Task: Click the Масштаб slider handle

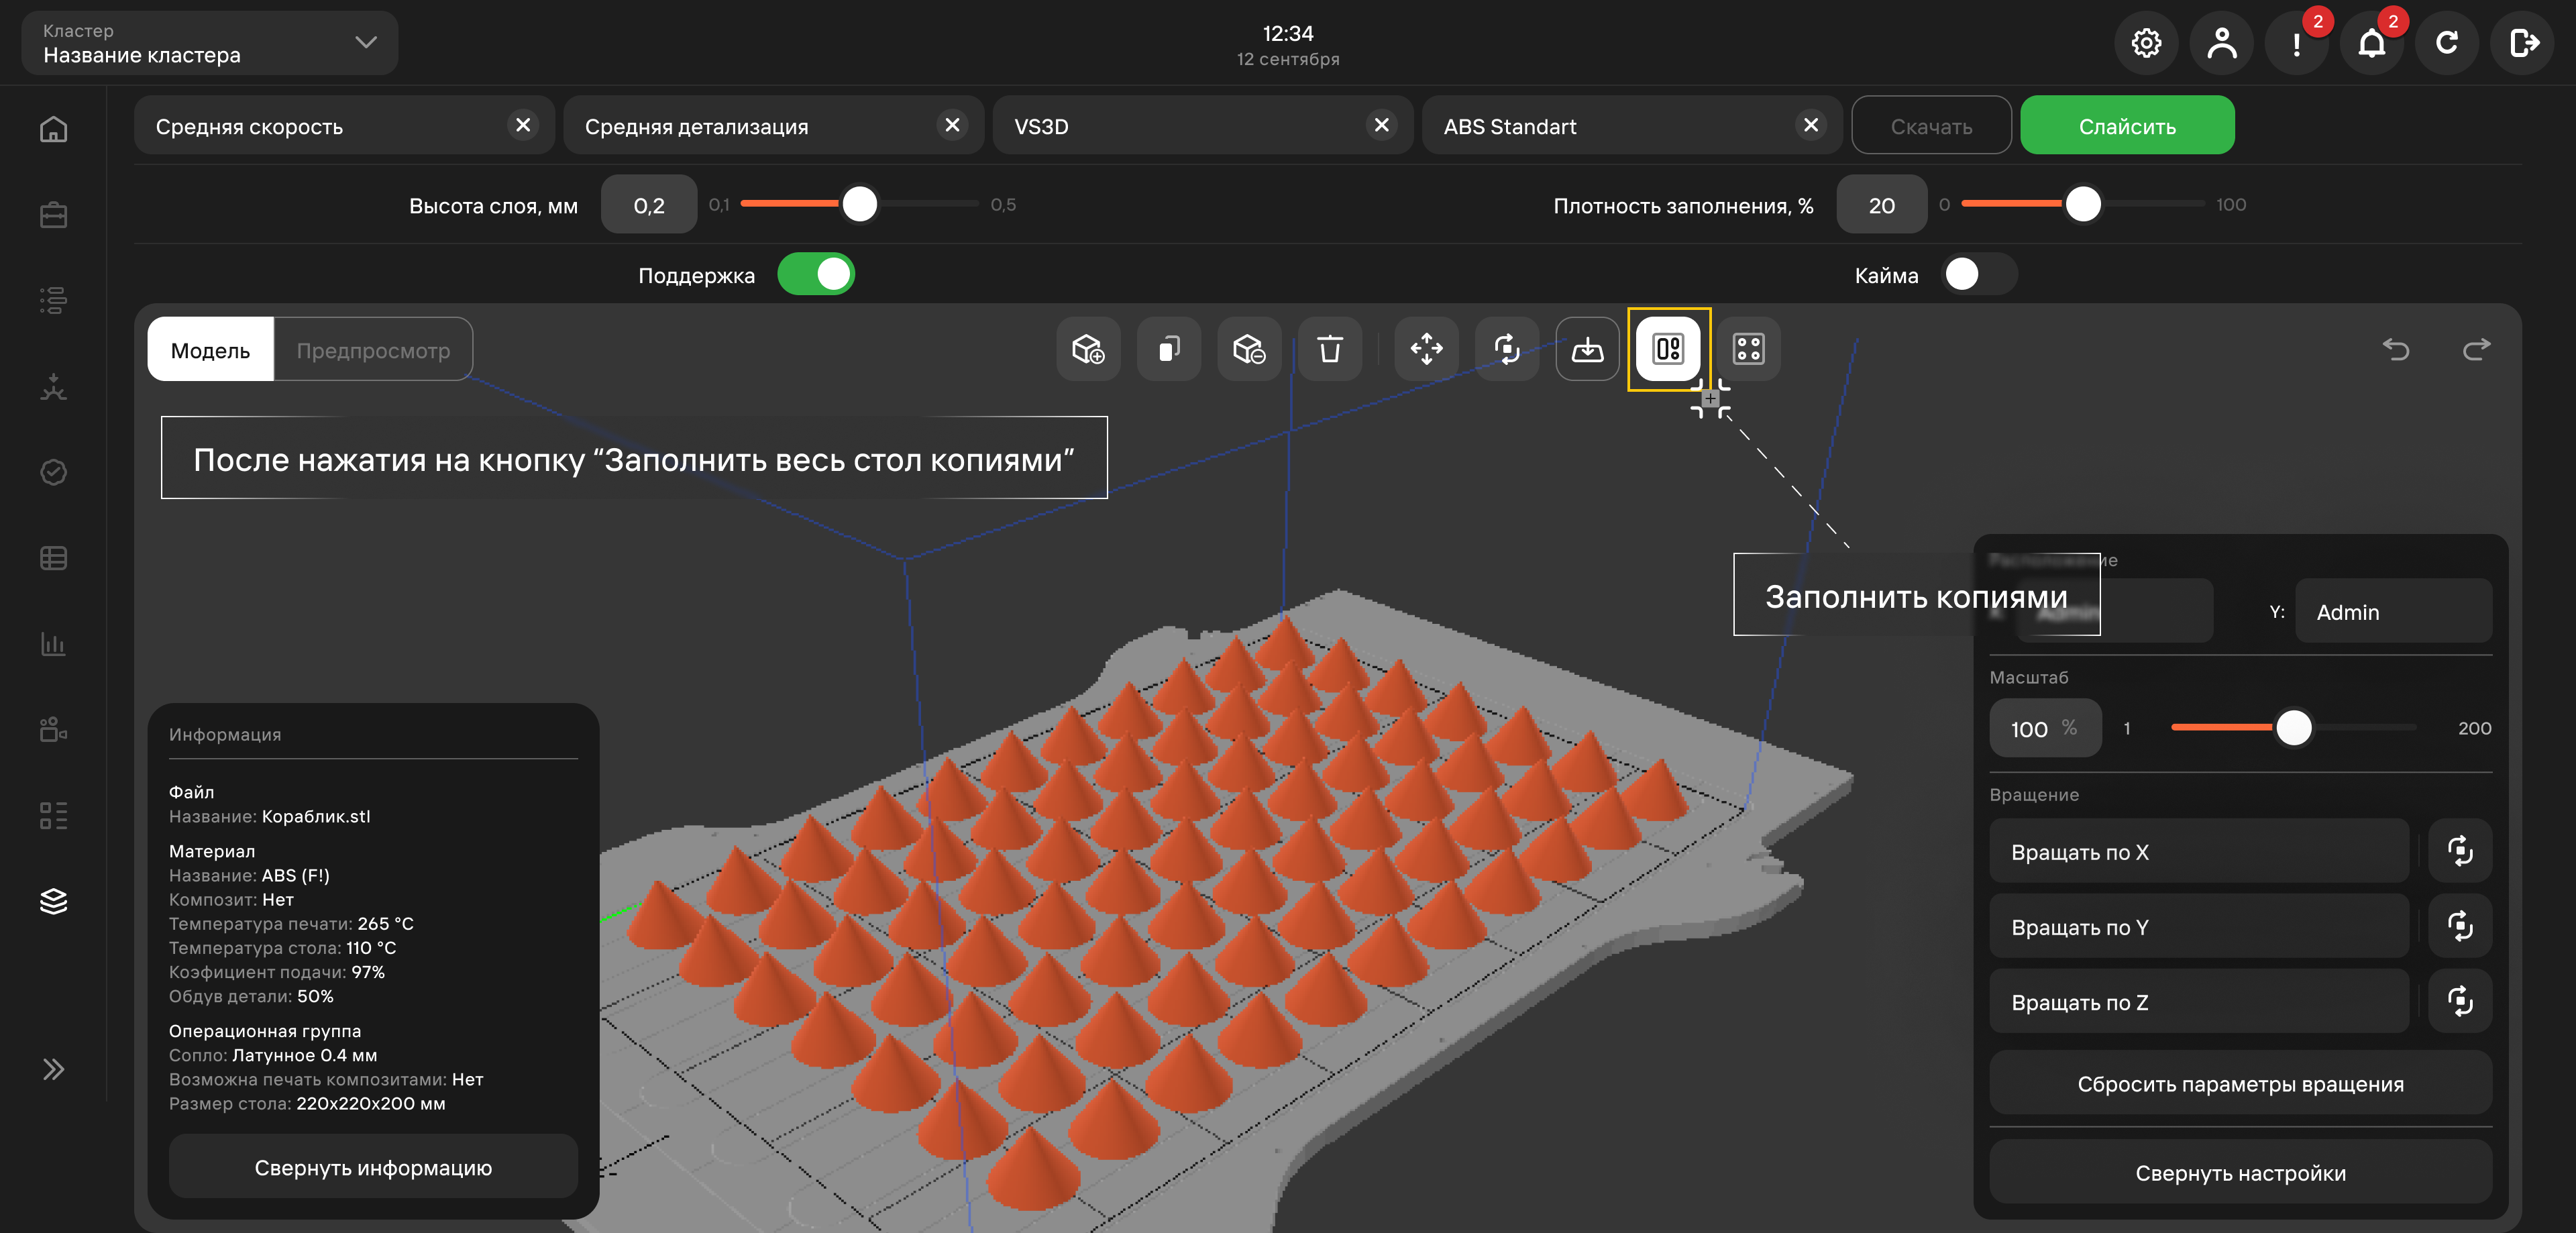Action: pyautogui.click(x=2293, y=727)
